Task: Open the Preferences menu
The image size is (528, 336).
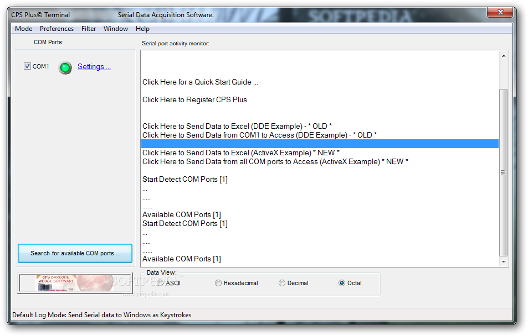Action: click(x=57, y=29)
